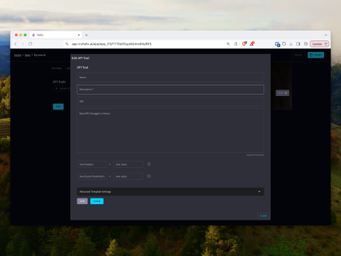This screenshot has width=341, height=256.
Task: Click the Save button in API tool dialog
Action: pyautogui.click(x=82, y=201)
